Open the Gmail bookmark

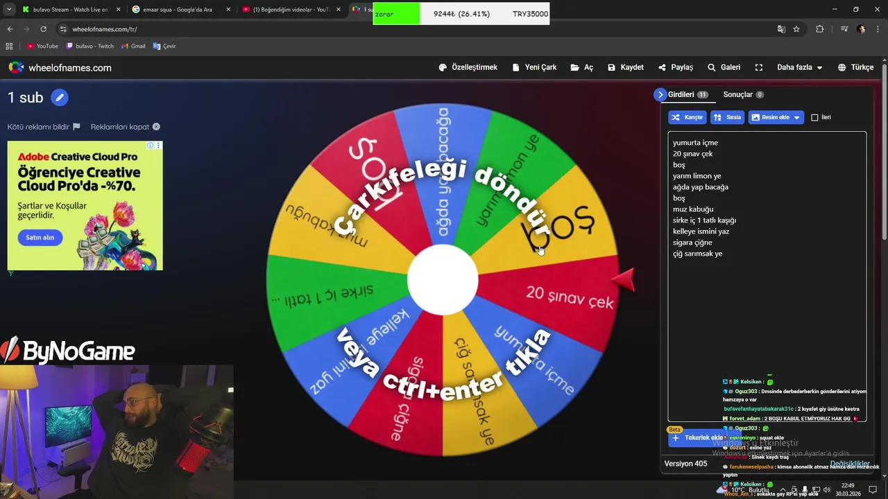pos(133,46)
